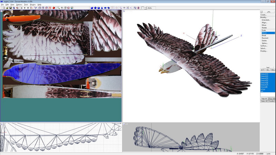Expand the Display... command group
276x155 pixels.
click(x=264, y=51)
